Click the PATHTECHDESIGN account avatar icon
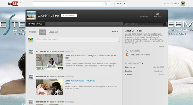193x105 pixels. coord(183,4)
